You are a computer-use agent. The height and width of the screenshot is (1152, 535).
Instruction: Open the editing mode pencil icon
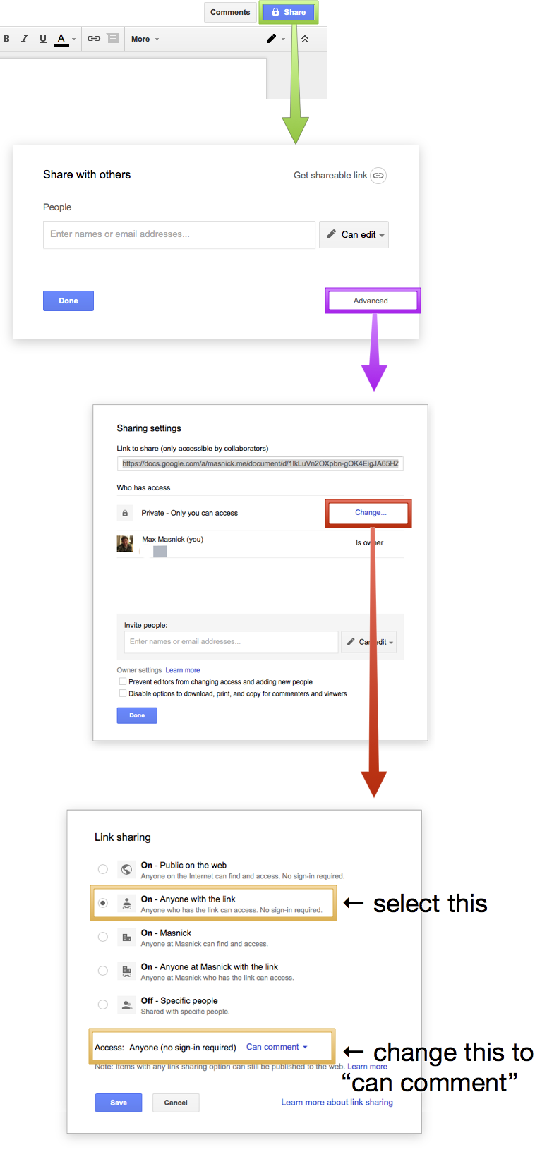click(x=272, y=39)
